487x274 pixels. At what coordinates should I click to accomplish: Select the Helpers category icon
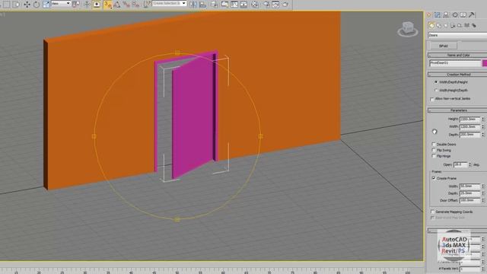point(460,25)
